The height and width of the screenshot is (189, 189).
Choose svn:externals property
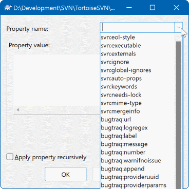click(138, 54)
